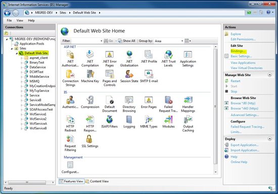Restart the web site

tap(235, 81)
